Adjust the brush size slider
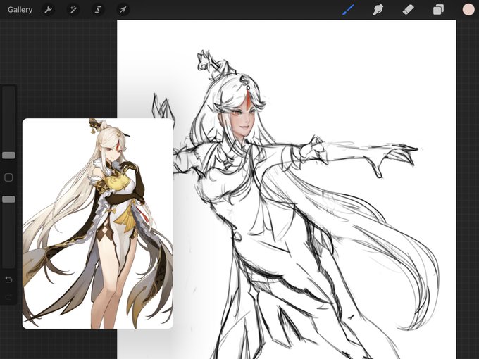Screen dimensions: 479x359 click(8, 156)
